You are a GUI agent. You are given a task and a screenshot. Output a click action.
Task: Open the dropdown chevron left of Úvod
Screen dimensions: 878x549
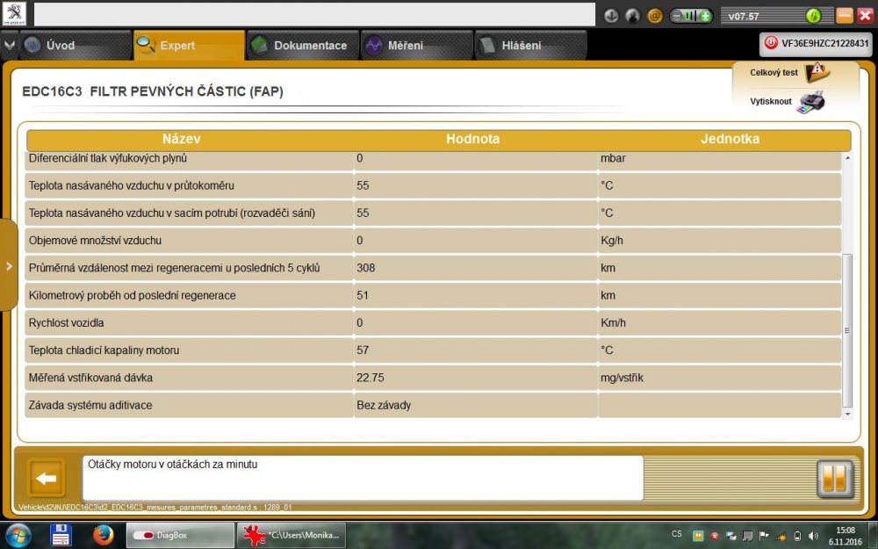pyautogui.click(x=9, y=45)
